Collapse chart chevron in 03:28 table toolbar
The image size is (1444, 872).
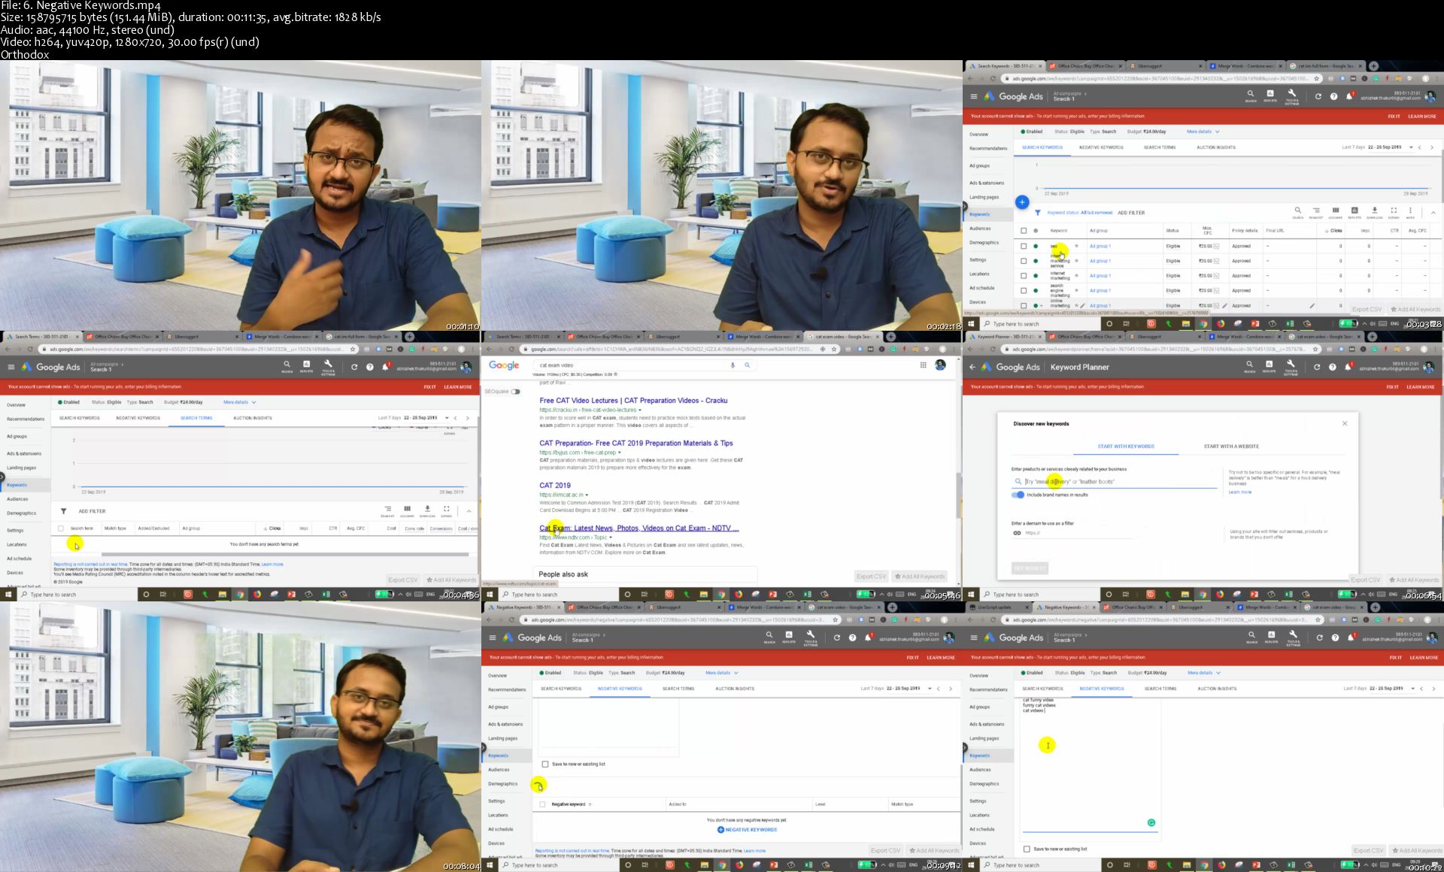pos(1433,213)
